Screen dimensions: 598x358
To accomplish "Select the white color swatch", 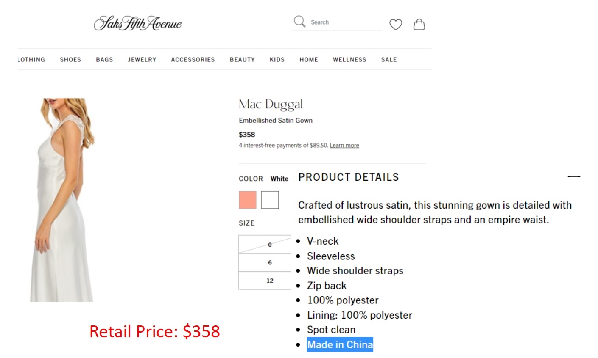I will coord(270,200).
